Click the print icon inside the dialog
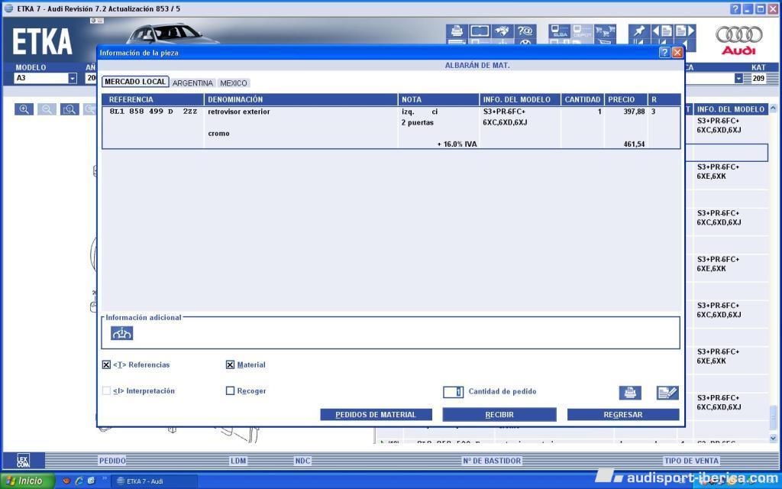 coord(630,393)
